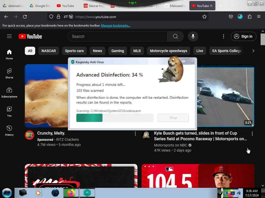Start voice search with the microphone icon
The width and height of the screenshot is (265, 198).
point(193,36)
